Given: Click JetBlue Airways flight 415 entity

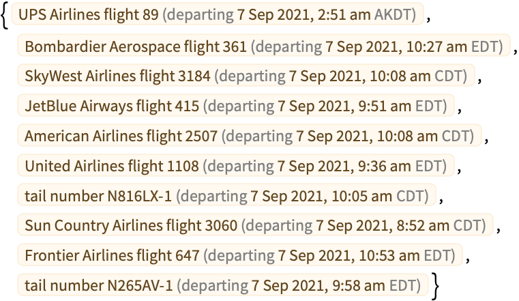Looking at the screenshot, I should click(236, 105).
